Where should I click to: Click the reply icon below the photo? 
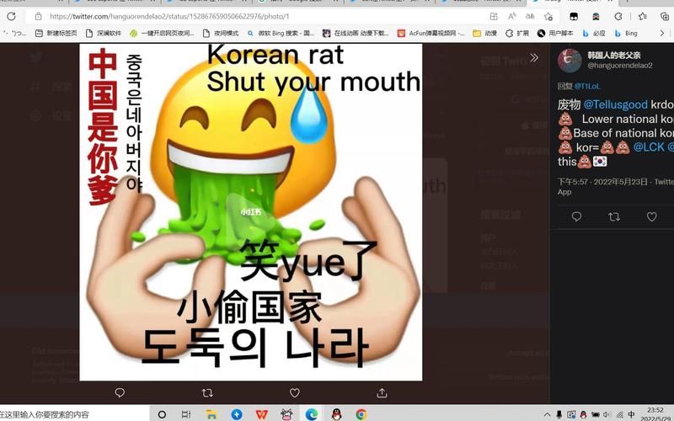click(x=120, y=393)
